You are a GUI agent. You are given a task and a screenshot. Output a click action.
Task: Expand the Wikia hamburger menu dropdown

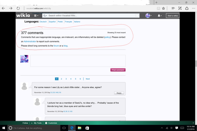tap(36, 16)
